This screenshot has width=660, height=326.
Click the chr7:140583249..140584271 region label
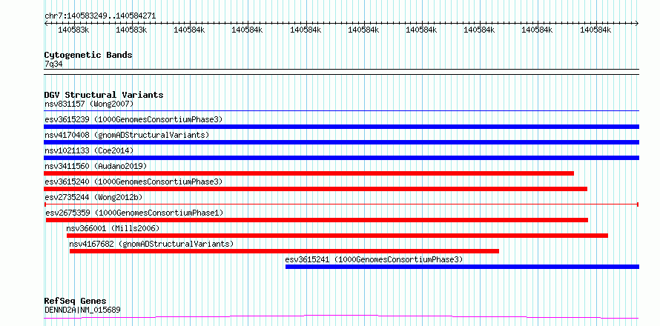(100, 16)
